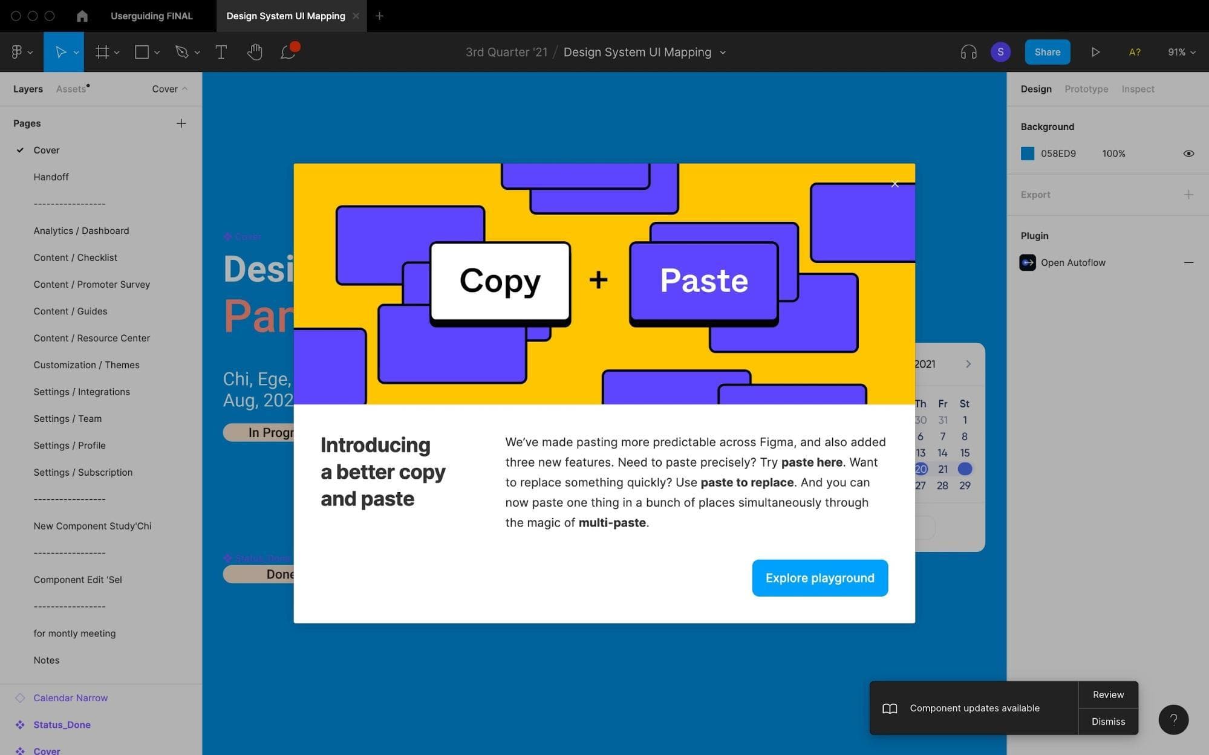The image size is (1209, 755).
Task: Start an audio conversation with headphones icon
Action: tap(968, 52)
